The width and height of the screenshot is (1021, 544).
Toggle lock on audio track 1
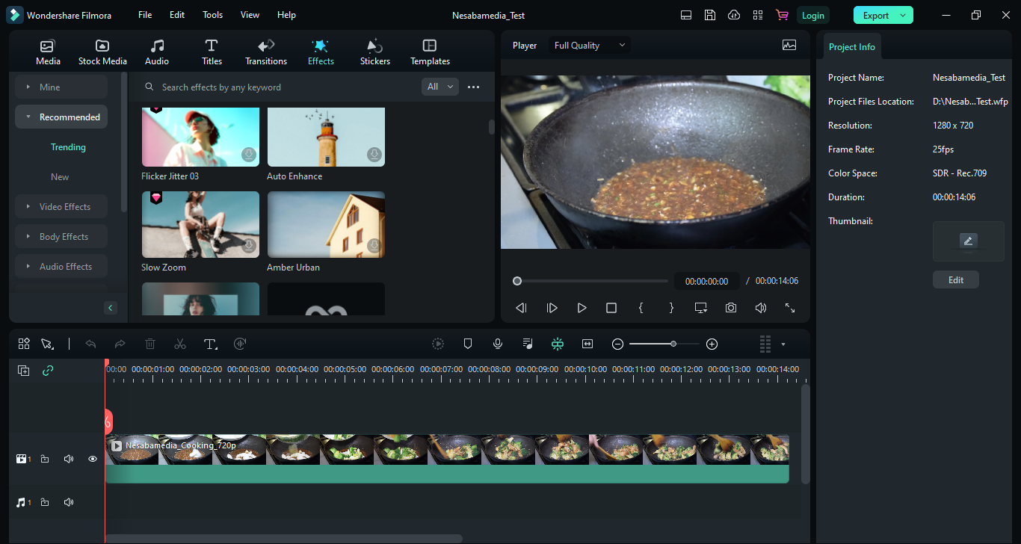coord(45,503)
